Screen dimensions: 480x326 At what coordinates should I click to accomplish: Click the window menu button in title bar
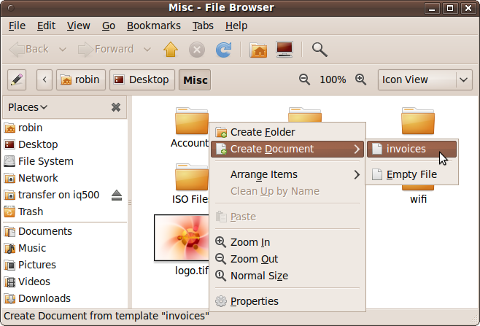pos(11,8)
